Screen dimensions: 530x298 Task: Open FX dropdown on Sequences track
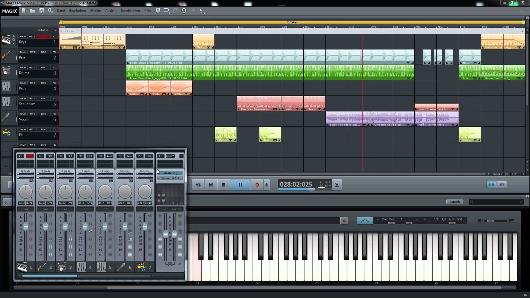coord(55,99)
